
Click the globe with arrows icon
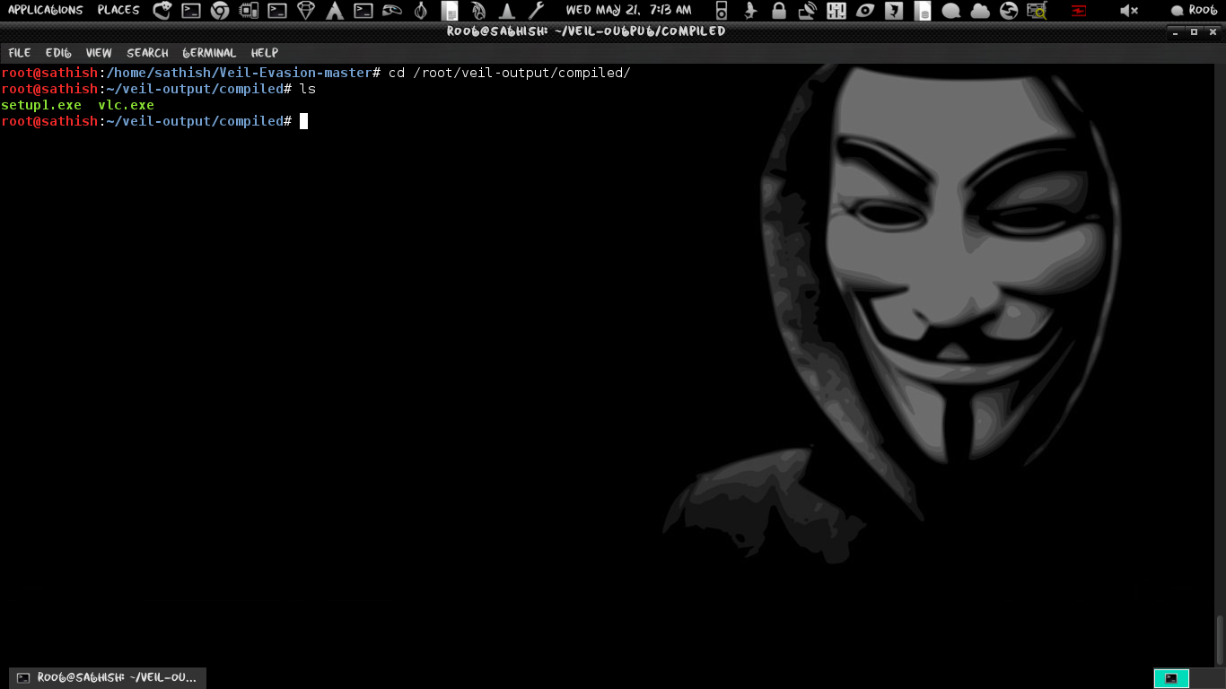(1009, 11)
